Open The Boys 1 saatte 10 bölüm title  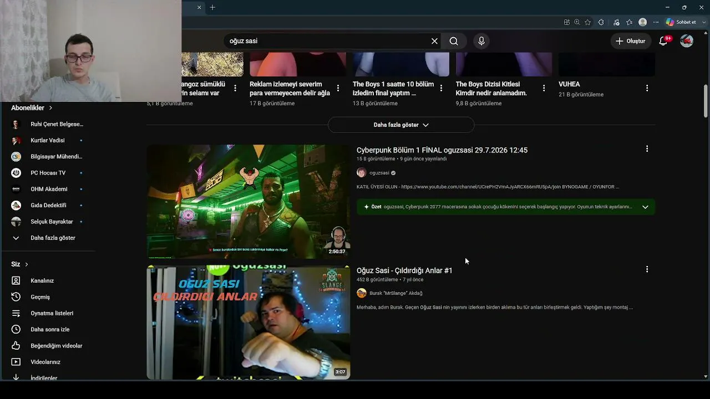pyautogui.click(x=393, y=89)
